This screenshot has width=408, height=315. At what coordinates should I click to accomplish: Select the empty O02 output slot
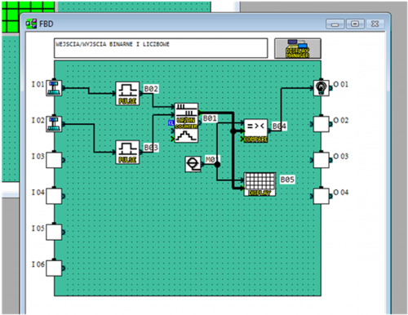[322, 124]
